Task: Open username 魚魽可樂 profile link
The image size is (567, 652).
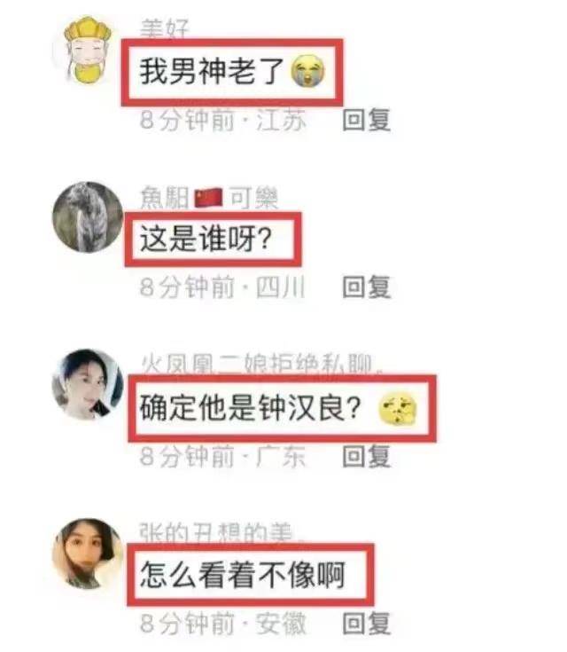Action: [209, 197]
